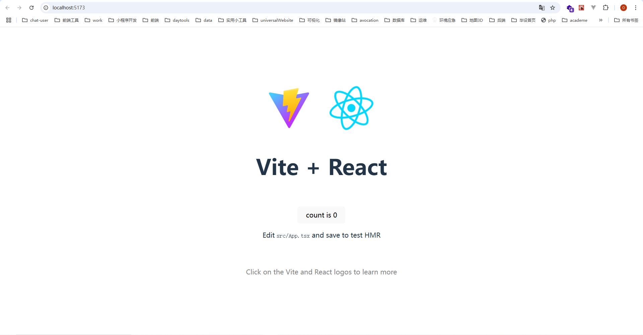The height and width of the screenshot is (335, 643).
Task: Open universalWebsite bookmark folder
Action: click(273, 20)
